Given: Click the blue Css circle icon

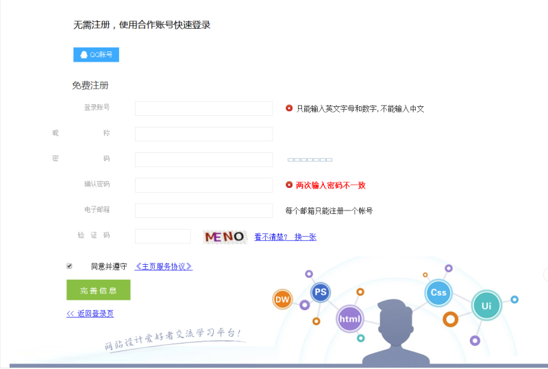Looking at the screenshot, I should 438,292.
